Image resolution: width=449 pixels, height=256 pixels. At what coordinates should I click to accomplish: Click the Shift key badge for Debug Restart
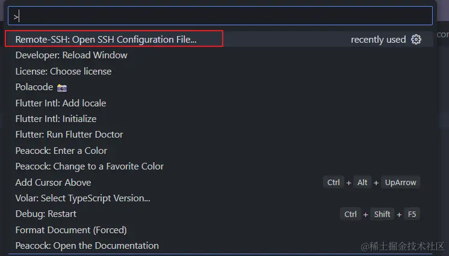(x=382, y=214)
